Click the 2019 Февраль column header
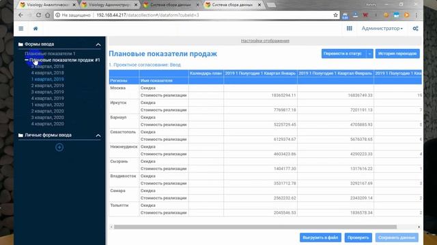This screenshot has width=437, height=245. pyautogui.click(x=335, y=73)
